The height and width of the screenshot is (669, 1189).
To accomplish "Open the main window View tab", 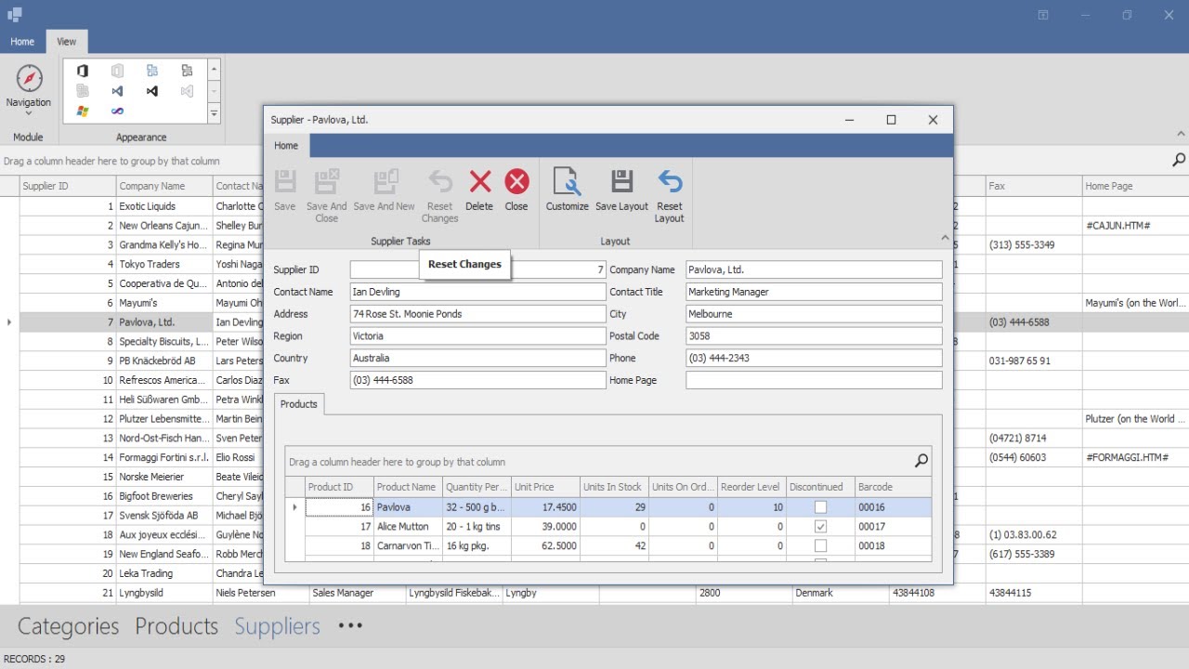I will pyautogui.click(x=66, y=42).
